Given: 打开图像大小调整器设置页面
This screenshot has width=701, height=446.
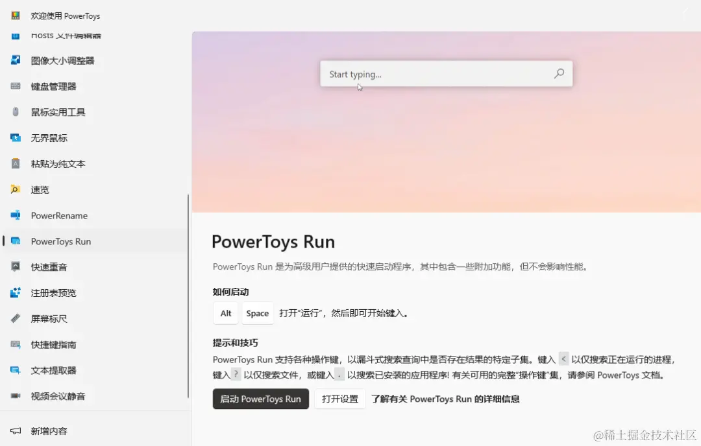Looking at the screenshot, I should (65, 60).
